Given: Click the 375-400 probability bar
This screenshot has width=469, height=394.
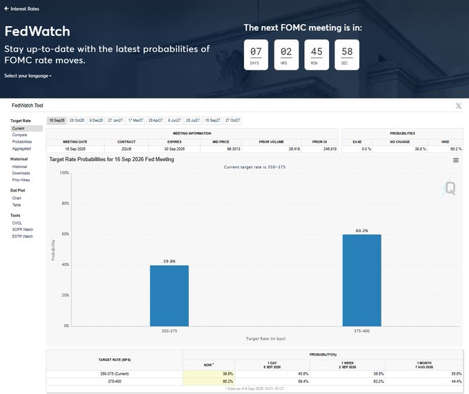Looking at the screenshot, I should click(362, 280).
